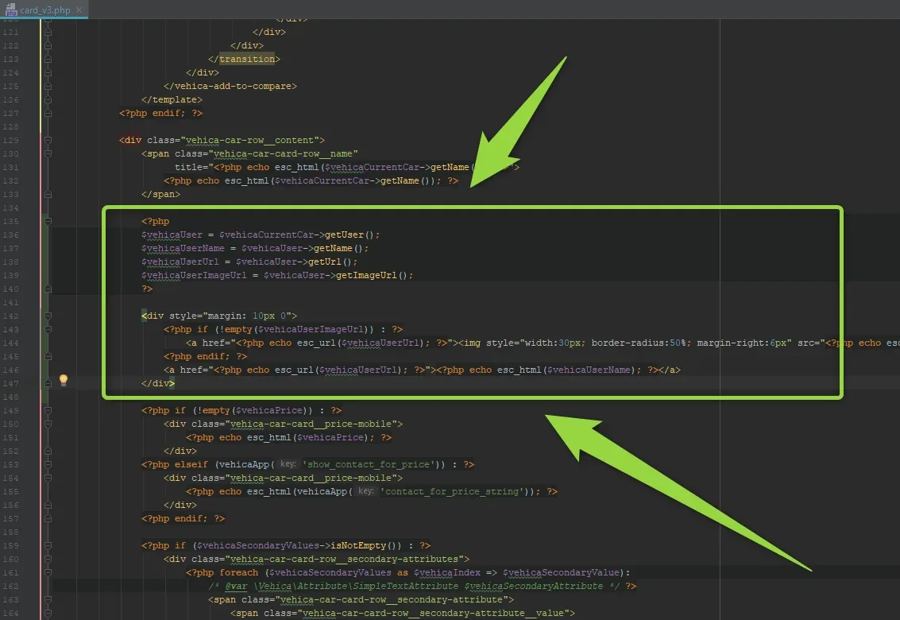Click the $vehicaUserImageUrl variable on line 139
900x620 pixels.
tap(194, 275)
